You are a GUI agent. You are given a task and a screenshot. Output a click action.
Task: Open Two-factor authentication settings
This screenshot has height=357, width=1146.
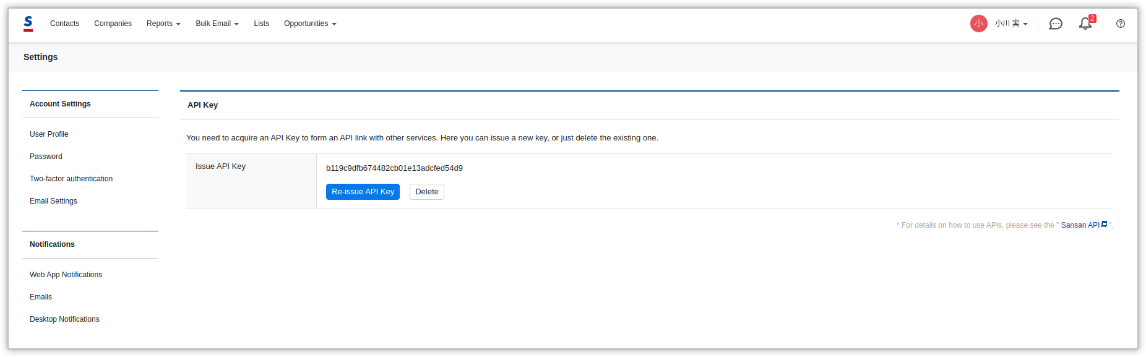coord(71,179)
